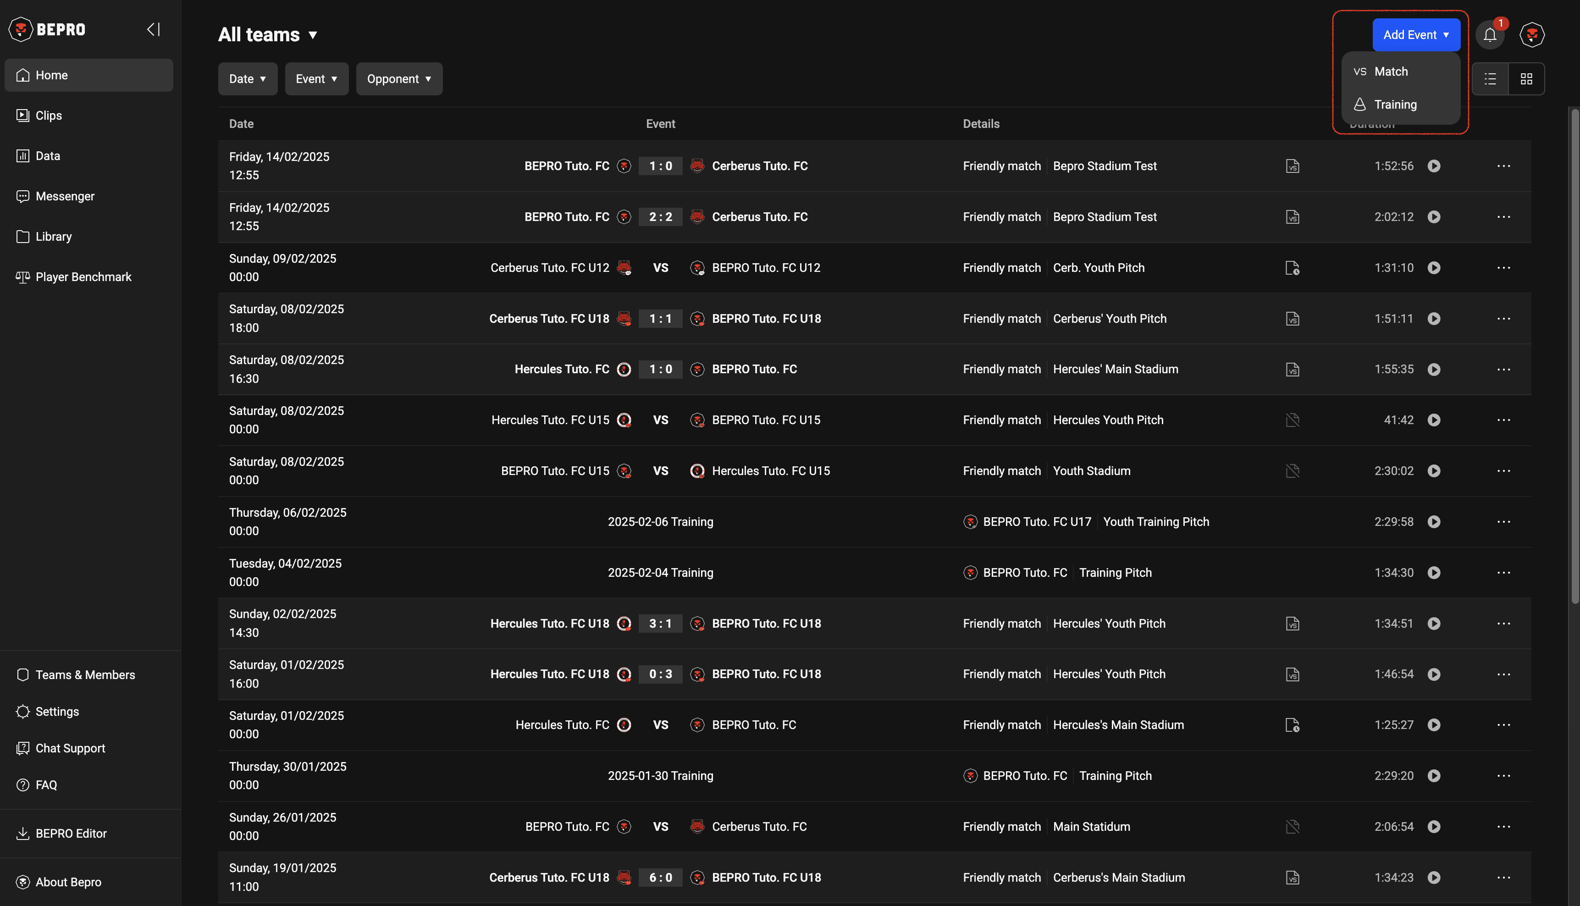Select Match from Add Event menu
1580x906 pixels.
click(1391, 72)
